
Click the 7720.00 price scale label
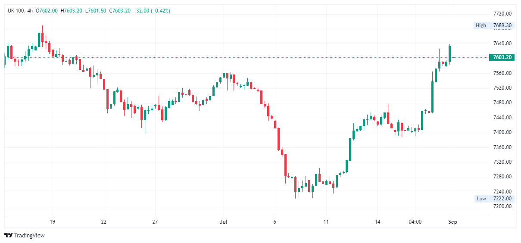tap(502, 14)
